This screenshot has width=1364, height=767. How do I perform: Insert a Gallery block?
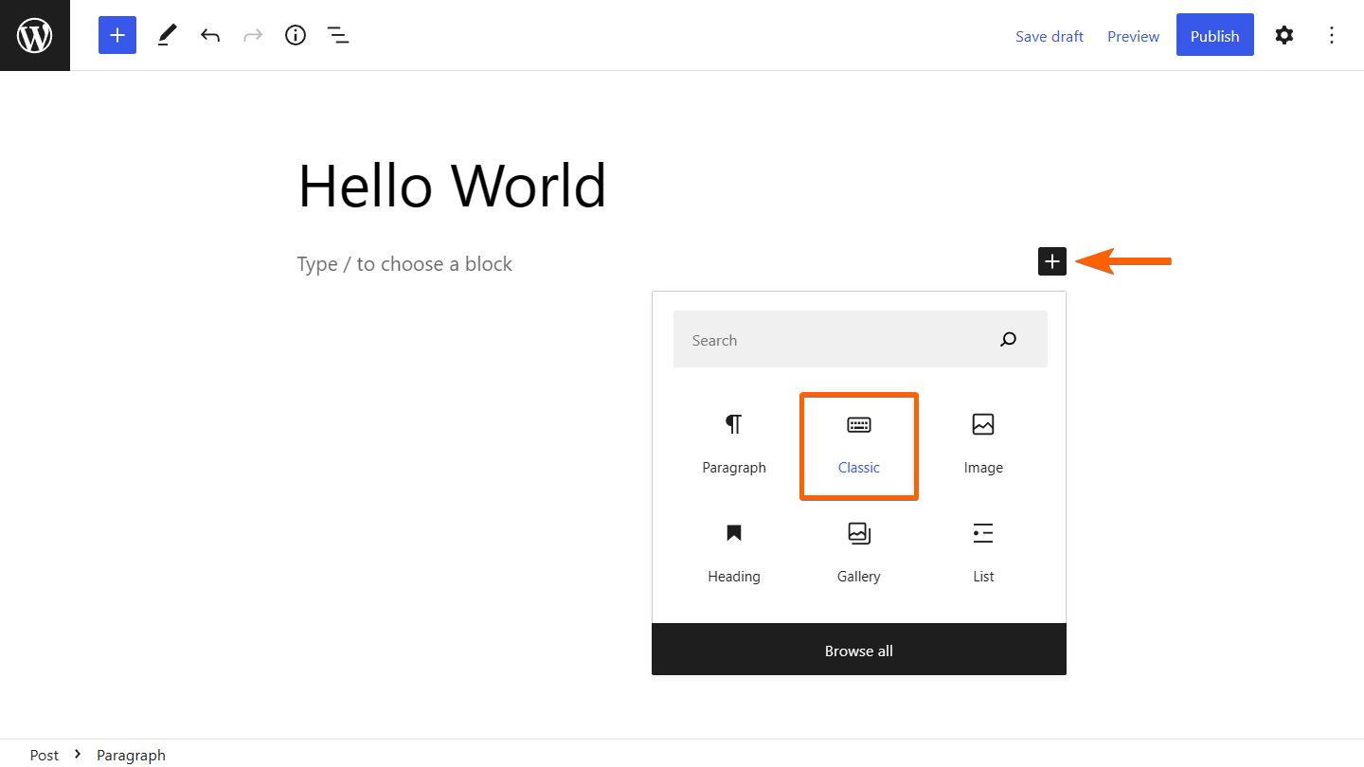[x=859, y=552]
